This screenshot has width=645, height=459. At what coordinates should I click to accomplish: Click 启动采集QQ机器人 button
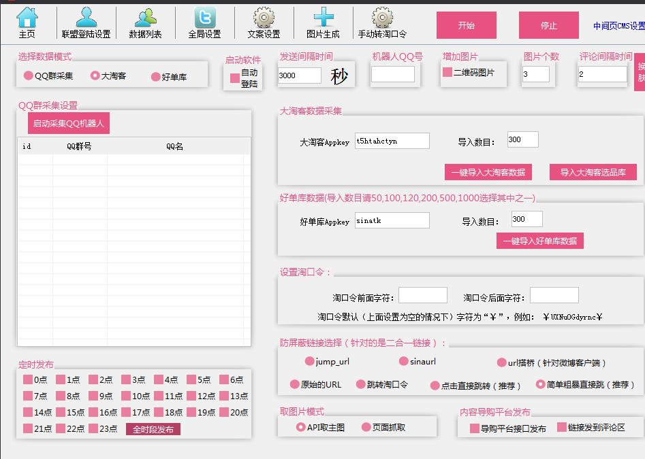pyautogui.click(x=69, y=123)
